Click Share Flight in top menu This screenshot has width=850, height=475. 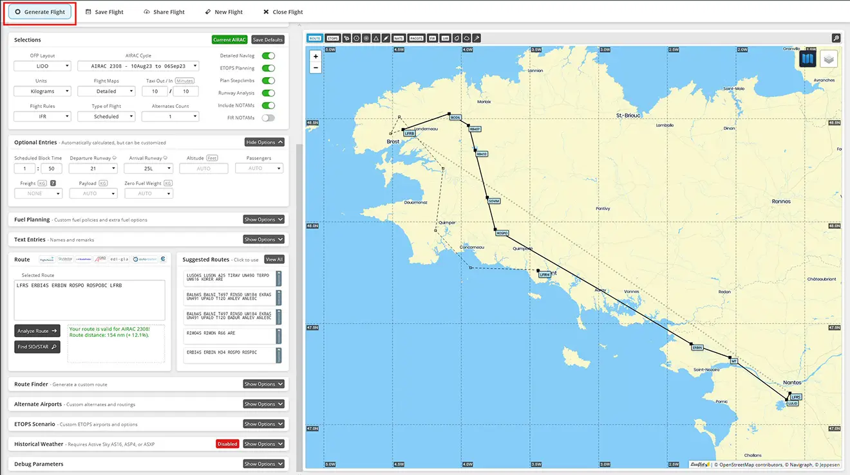click(164, 12)
